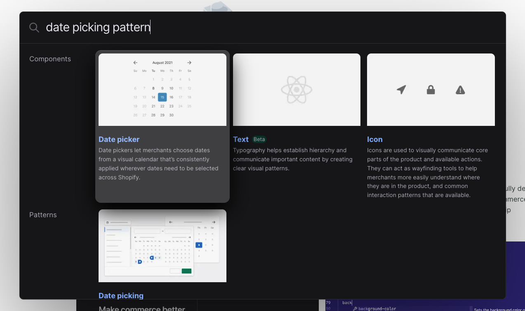This screenshot has height=311, width=525.
Task: Click the padlock icon in the Icon preview
Action: (431, 90)
